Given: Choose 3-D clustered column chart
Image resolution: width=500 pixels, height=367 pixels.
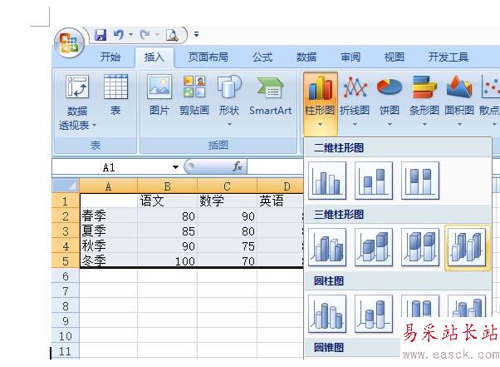Looking at the screenshot, I should tap(327, 247).
